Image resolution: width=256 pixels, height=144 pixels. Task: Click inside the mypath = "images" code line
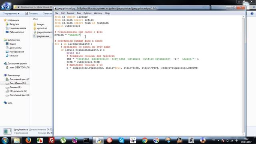[x=68, y=35]
